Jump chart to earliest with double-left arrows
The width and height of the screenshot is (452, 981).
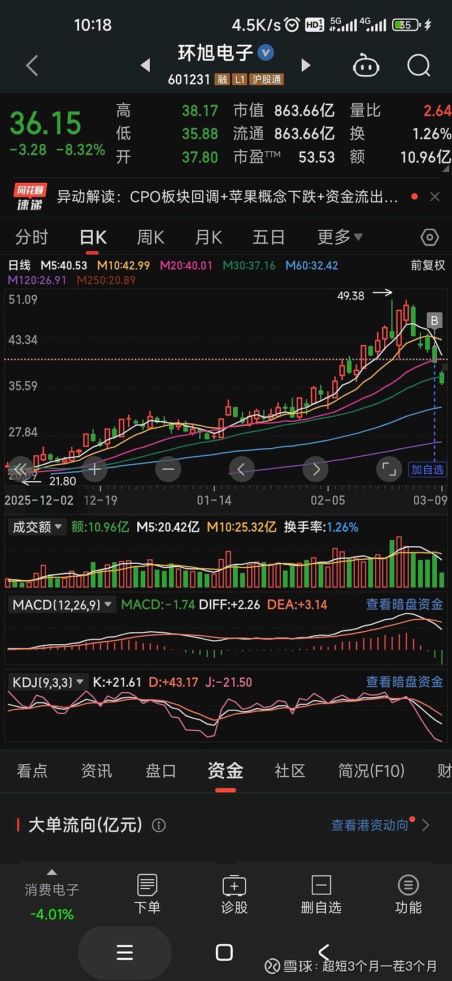(20, 469)
